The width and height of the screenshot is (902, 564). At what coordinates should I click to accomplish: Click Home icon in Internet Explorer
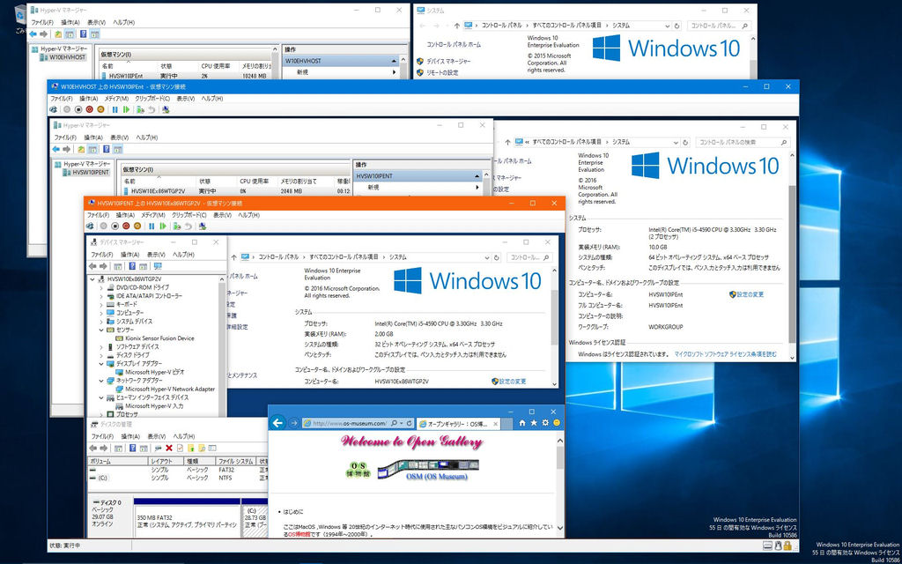(521, 423)
